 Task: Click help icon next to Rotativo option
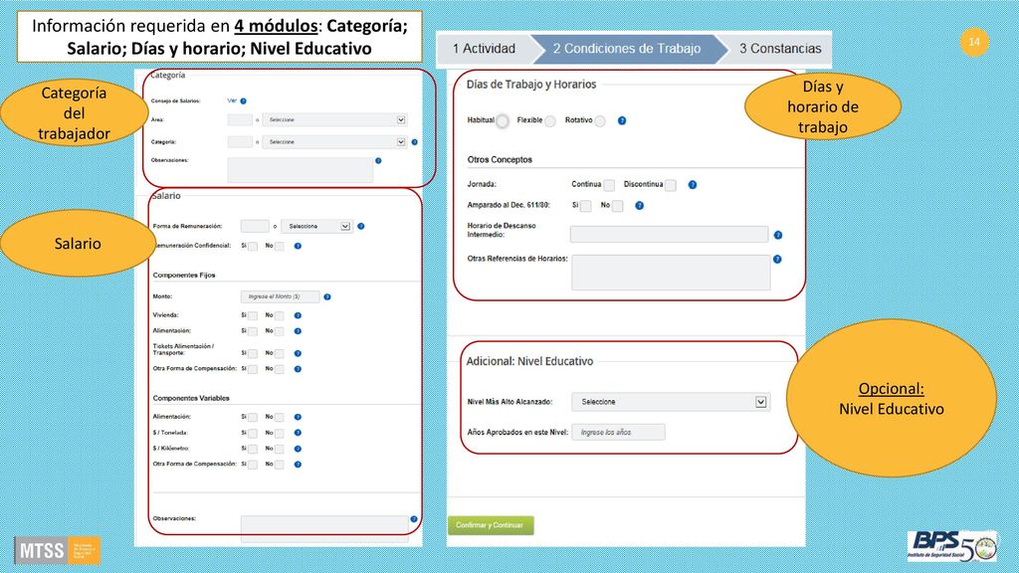coord(622,120)
